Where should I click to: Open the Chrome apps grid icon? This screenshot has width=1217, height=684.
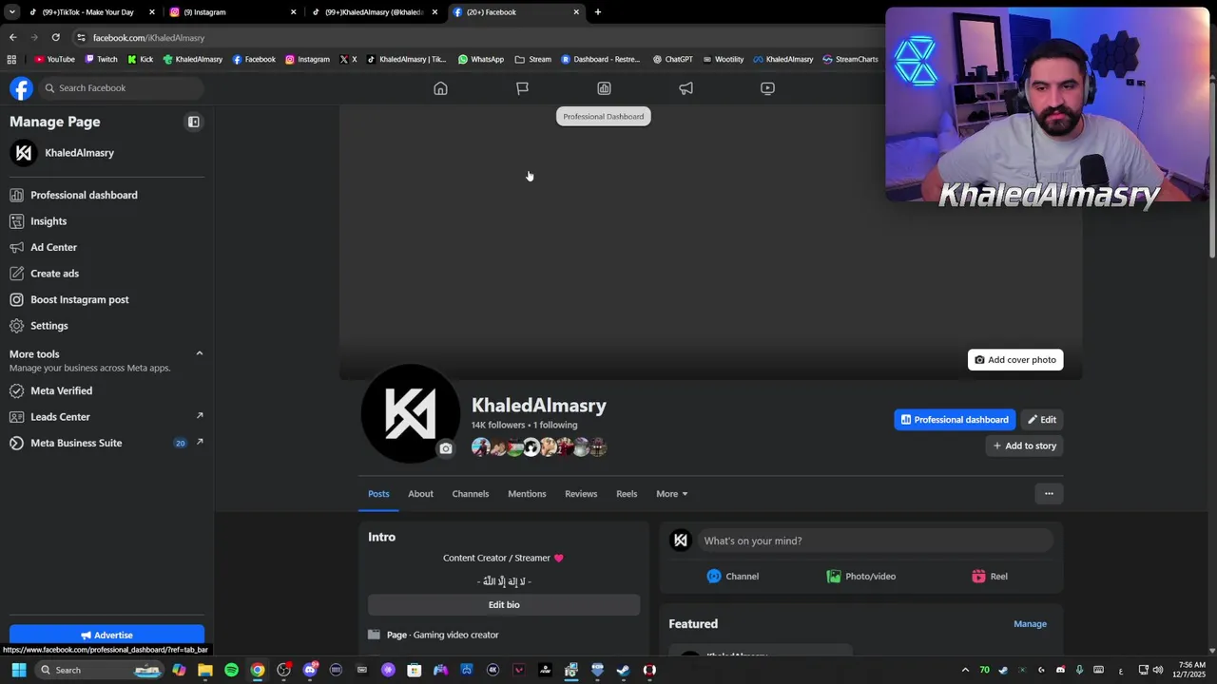11,59
